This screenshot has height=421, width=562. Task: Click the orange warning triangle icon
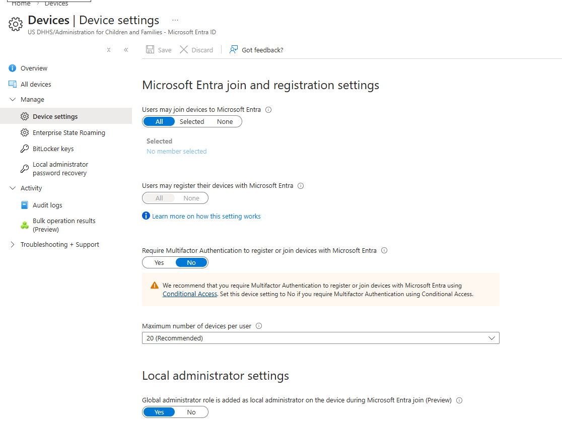[x=155, y=285]
